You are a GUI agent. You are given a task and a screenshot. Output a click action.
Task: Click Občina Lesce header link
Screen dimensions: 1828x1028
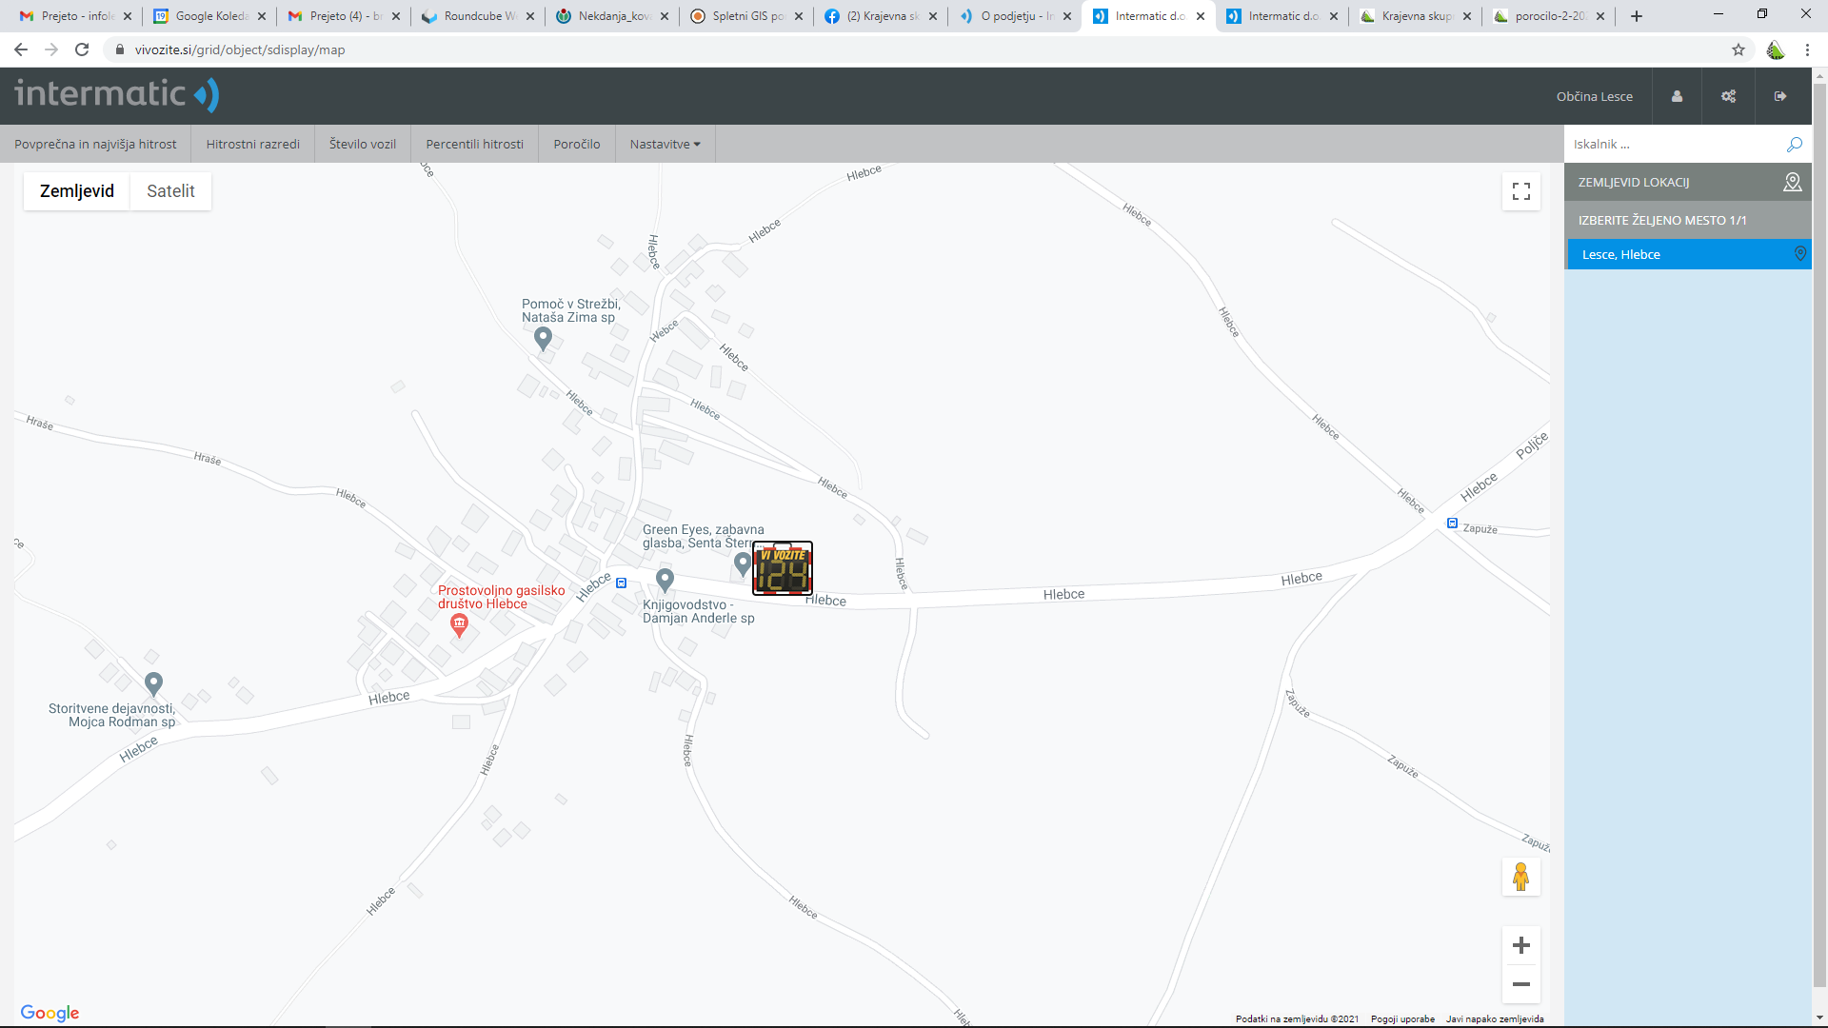coord(1594,96)
